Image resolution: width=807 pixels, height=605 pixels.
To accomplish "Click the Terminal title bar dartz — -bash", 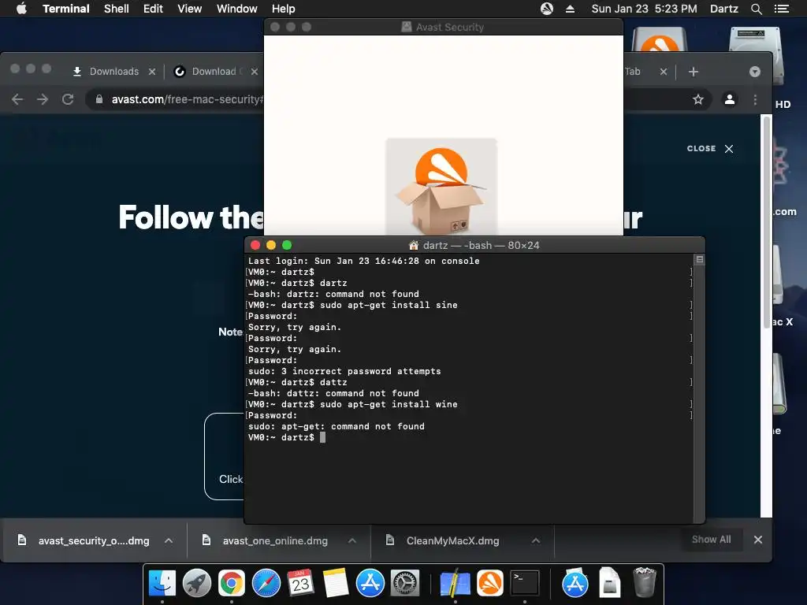I will tap(474, 246).
